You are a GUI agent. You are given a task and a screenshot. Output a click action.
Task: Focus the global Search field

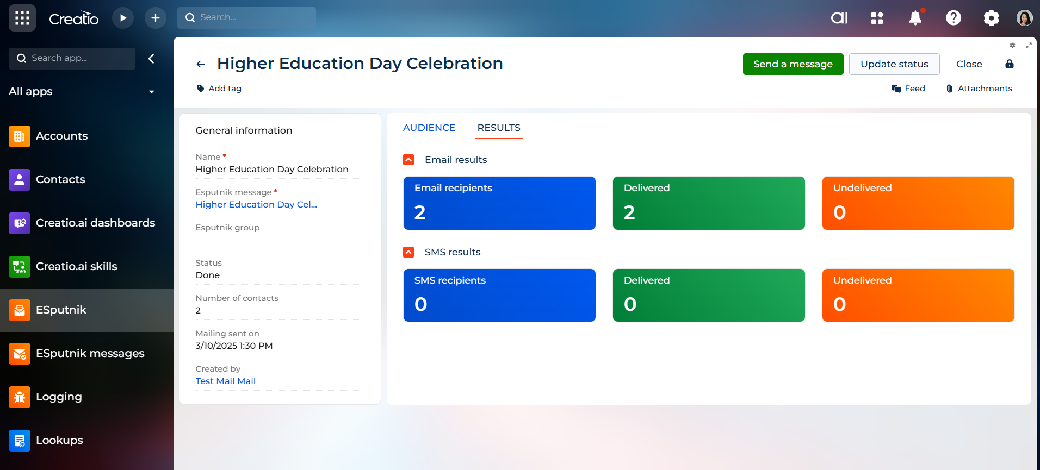246,18
